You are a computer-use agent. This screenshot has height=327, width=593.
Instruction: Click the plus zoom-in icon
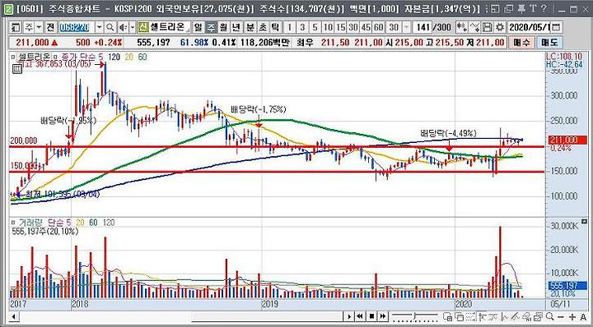click(572, 317)
